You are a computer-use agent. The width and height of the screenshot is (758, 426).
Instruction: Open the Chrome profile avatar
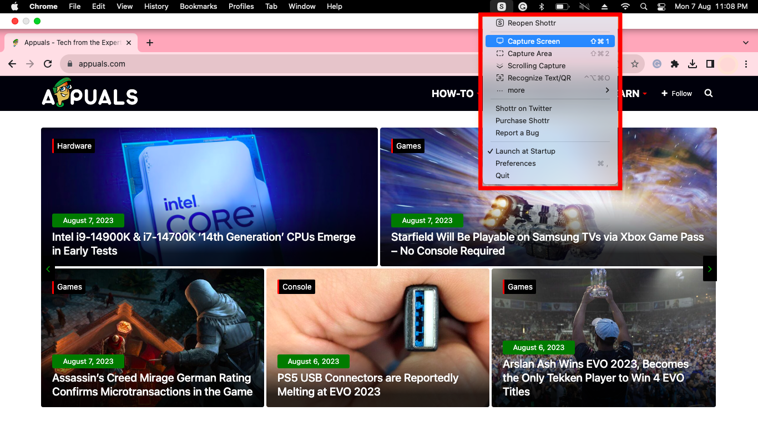pos(728,64)
